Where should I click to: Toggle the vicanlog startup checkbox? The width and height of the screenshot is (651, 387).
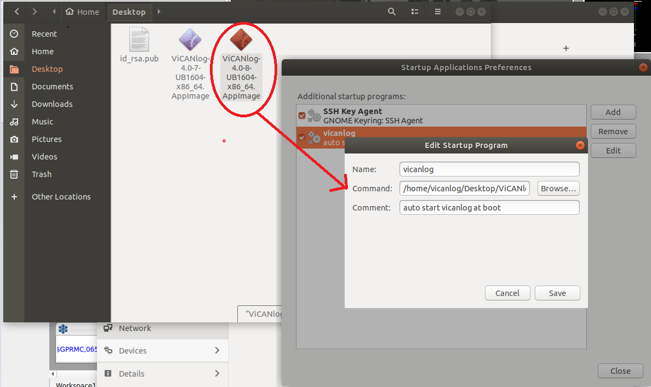click(302, 137)
